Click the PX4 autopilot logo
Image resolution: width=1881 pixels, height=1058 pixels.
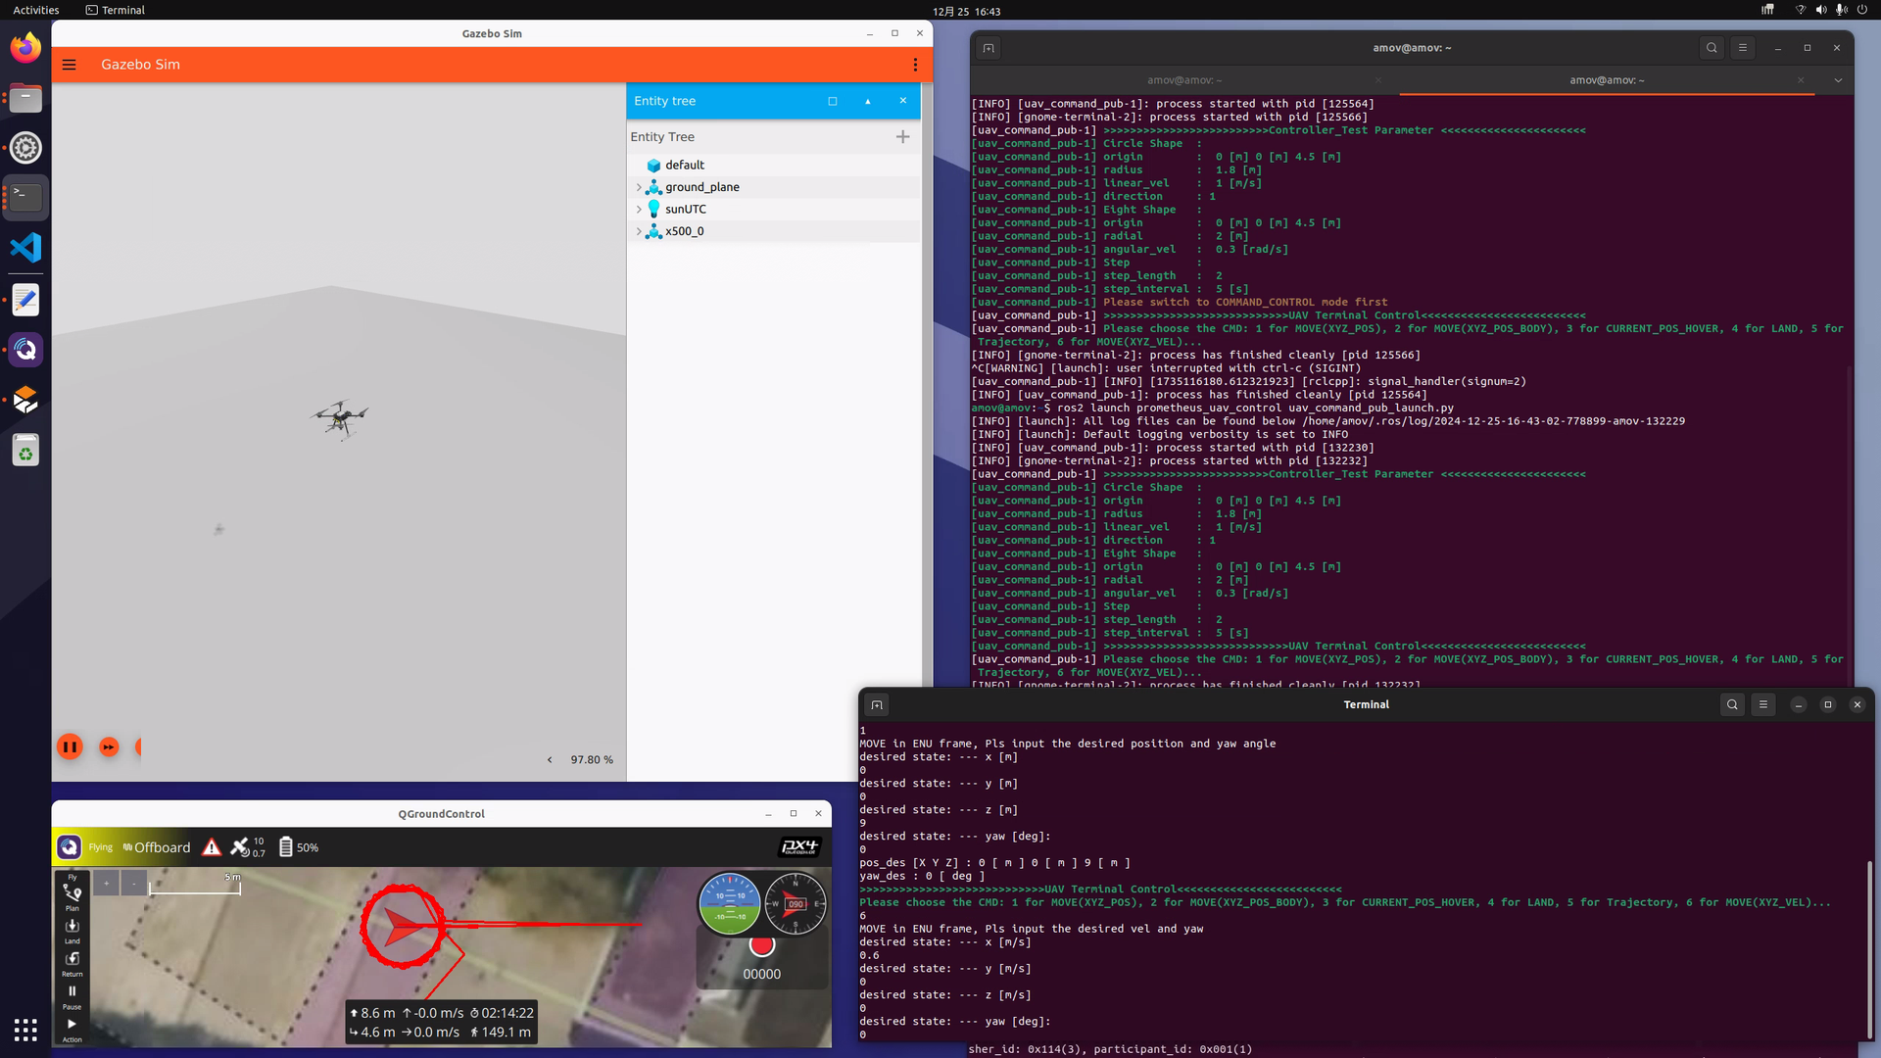(798, 847)
